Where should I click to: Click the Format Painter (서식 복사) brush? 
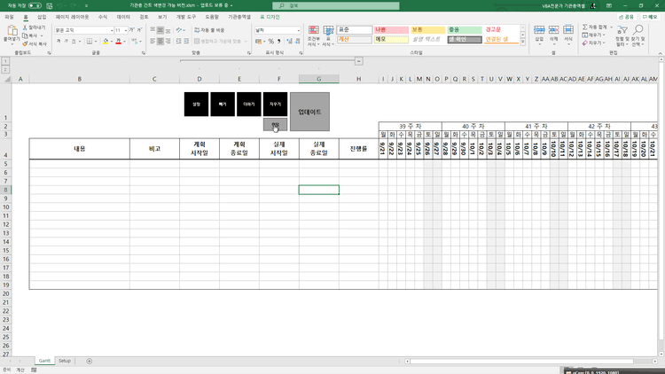tap(25, 43)
